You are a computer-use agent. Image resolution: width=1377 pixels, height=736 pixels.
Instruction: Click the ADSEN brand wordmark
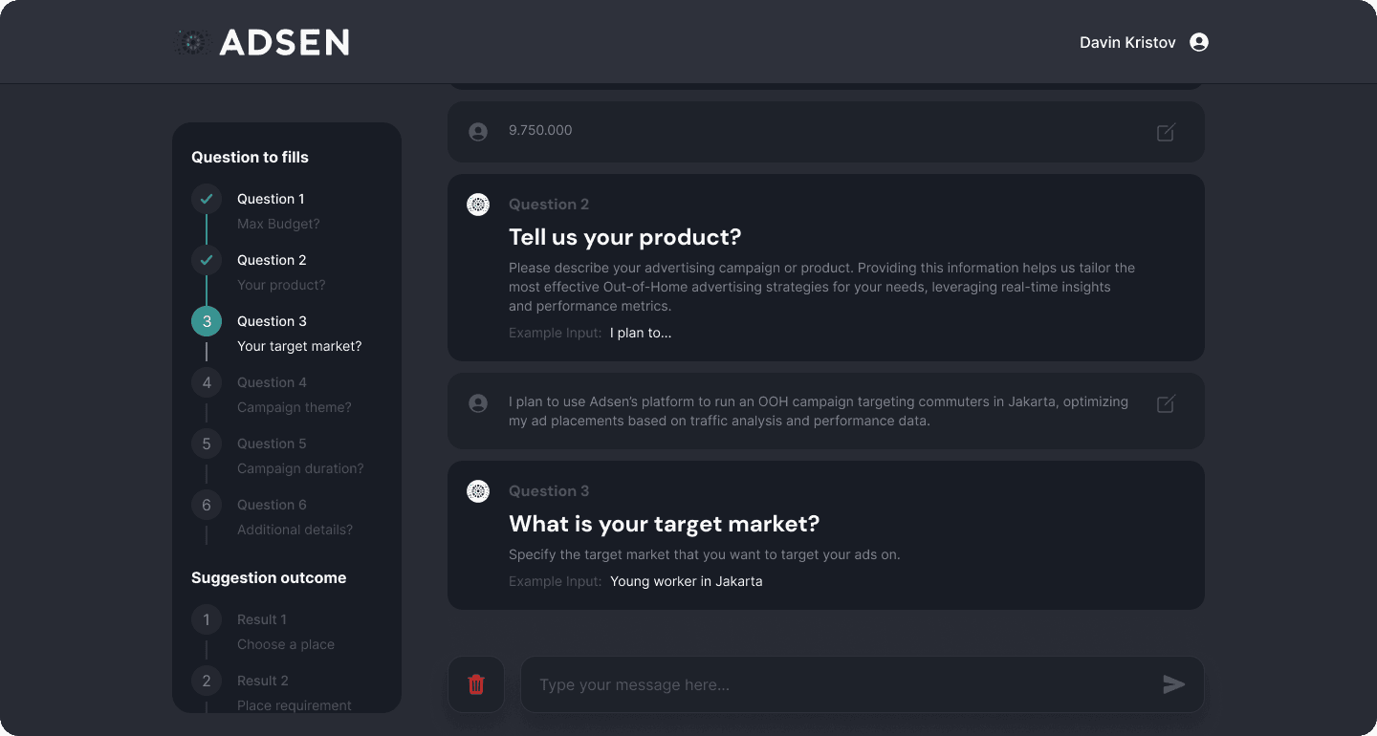[x=284, y=42]
